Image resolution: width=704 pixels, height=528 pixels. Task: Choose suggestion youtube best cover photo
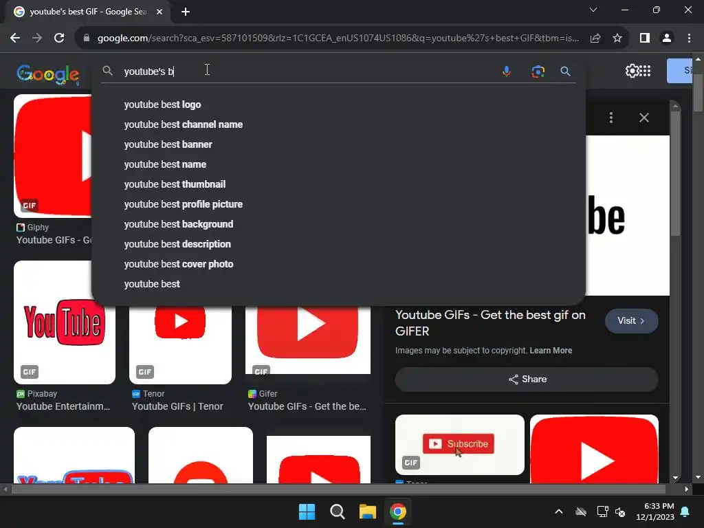point(338,264)
